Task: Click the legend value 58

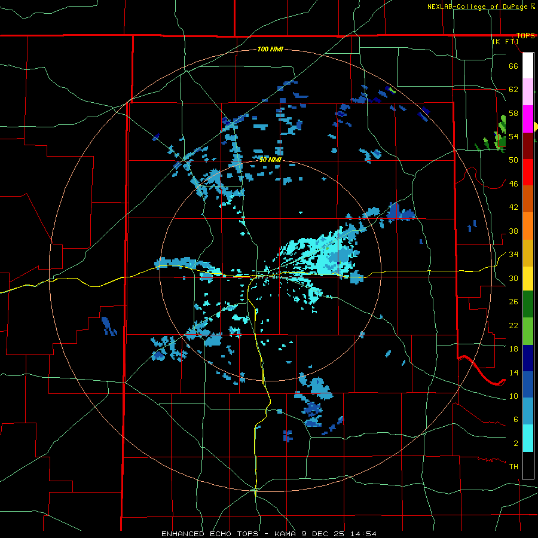Action: [513, 113]
